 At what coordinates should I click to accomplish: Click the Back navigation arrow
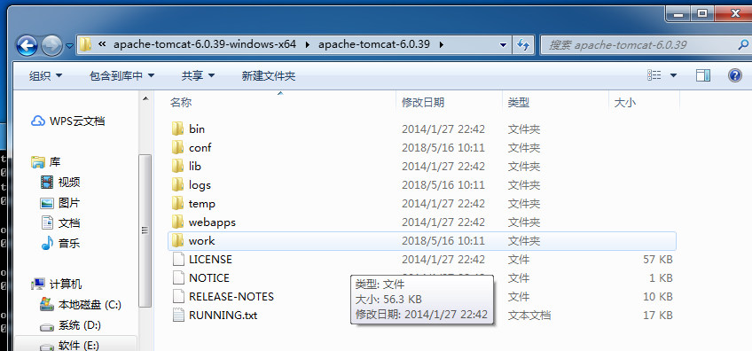click(x=27, y=45)
